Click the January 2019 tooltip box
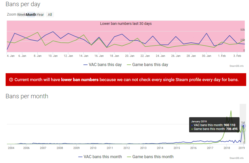The height and width of the screenshot is (163, 249). pos(214,125)
